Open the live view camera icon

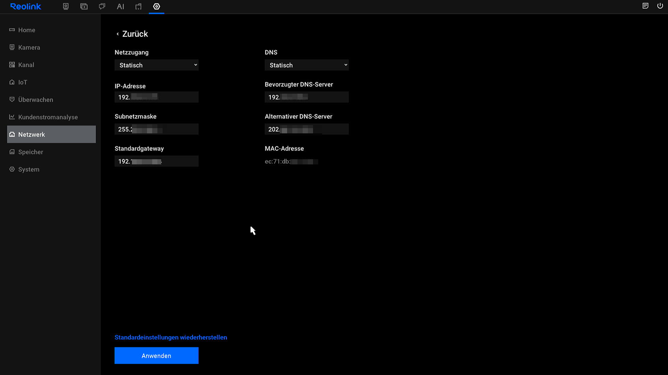[66, 6]
